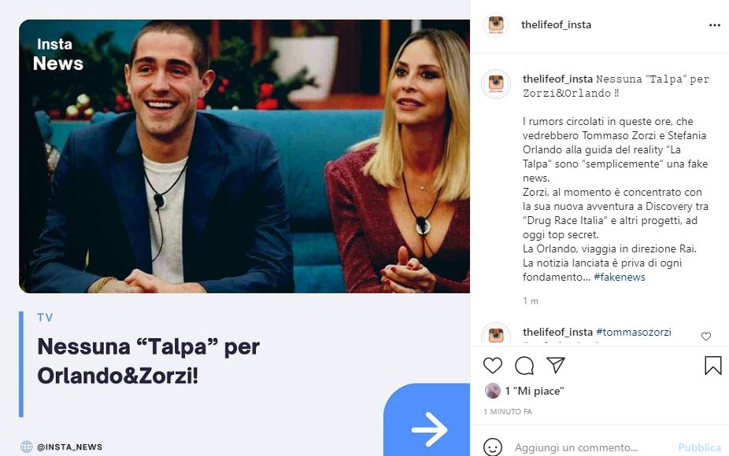Screen dimensions: 729x456
Task: Open the #fakenews hashtag link
Action: [620, 278]
